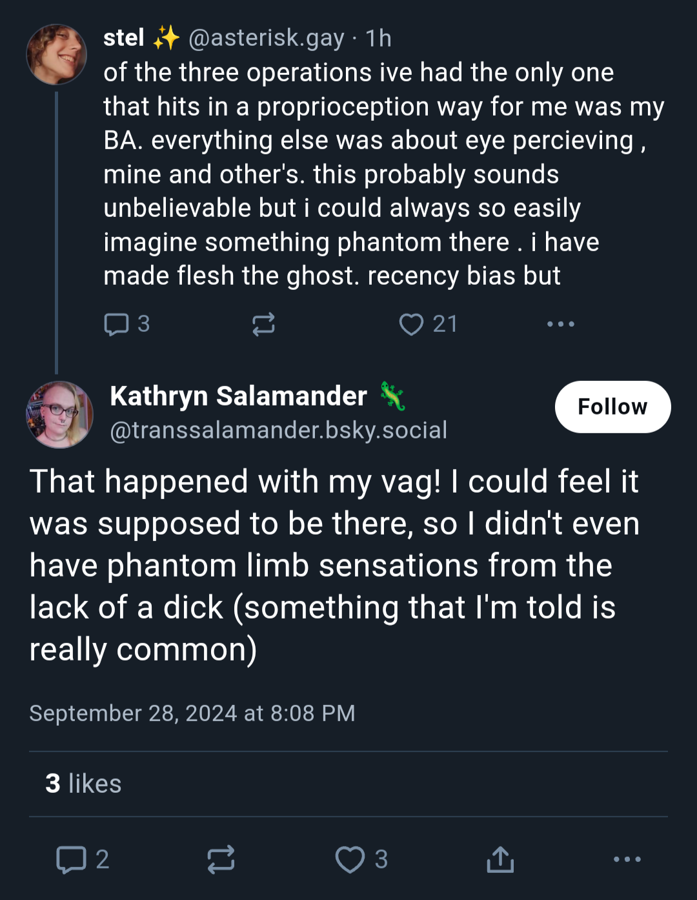Open stel's profile picture

[56, 55]
